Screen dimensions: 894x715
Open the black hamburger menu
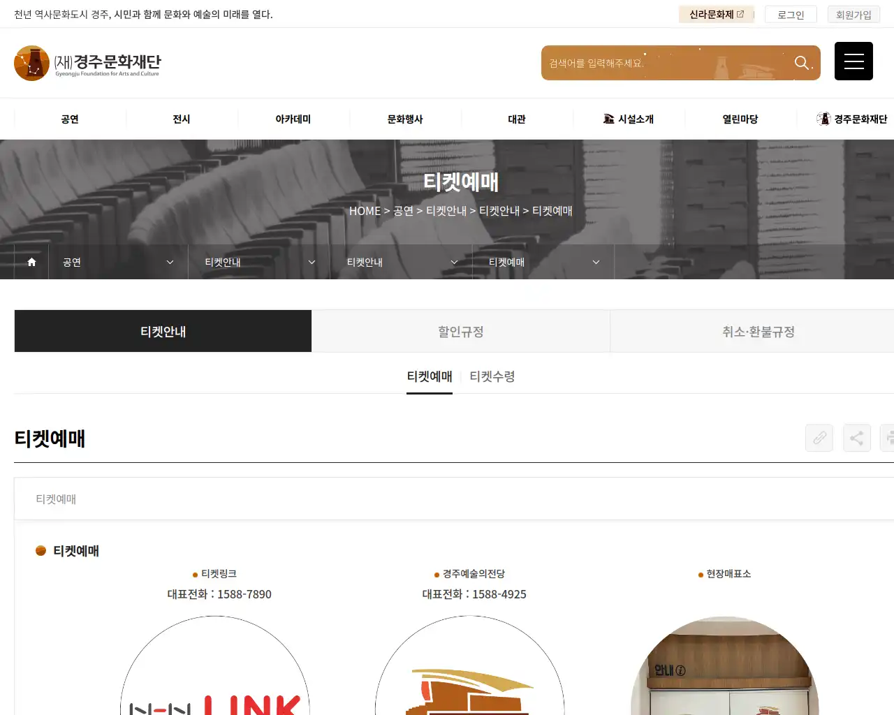tap(853, 61)
